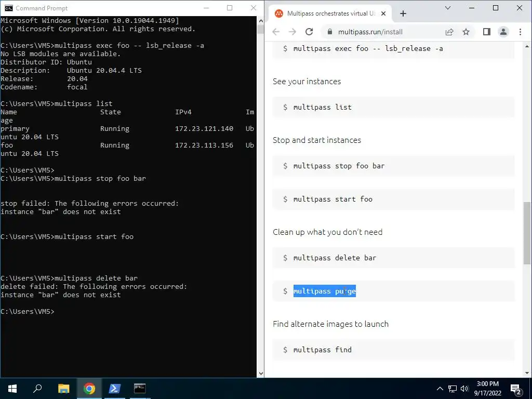Click 'multipass find' code on webpage
Screen dimensions: 532x399
[322, 350]
